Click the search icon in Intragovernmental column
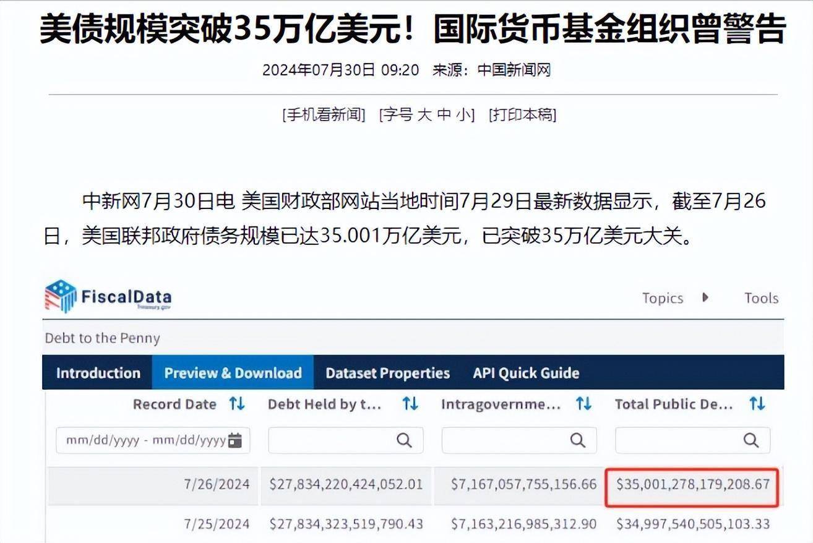This screenshot has height=543, width=813. [577, 440]
